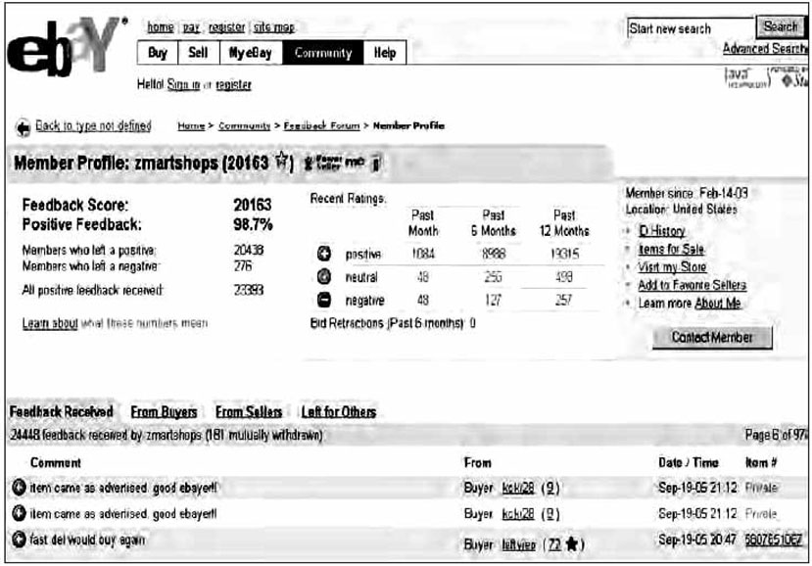This screenshot has height=566, width=812.
Task: Switch to the My eBay tab
Action: tap(251, 54)
